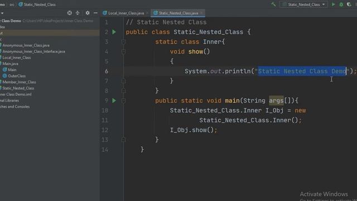Click fold end marker on line 7
357x201 pixels.
pos(123,81)
